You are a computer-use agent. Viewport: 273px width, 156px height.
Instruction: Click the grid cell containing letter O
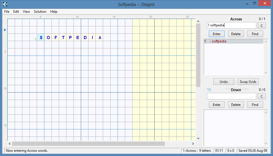(48, 37)
